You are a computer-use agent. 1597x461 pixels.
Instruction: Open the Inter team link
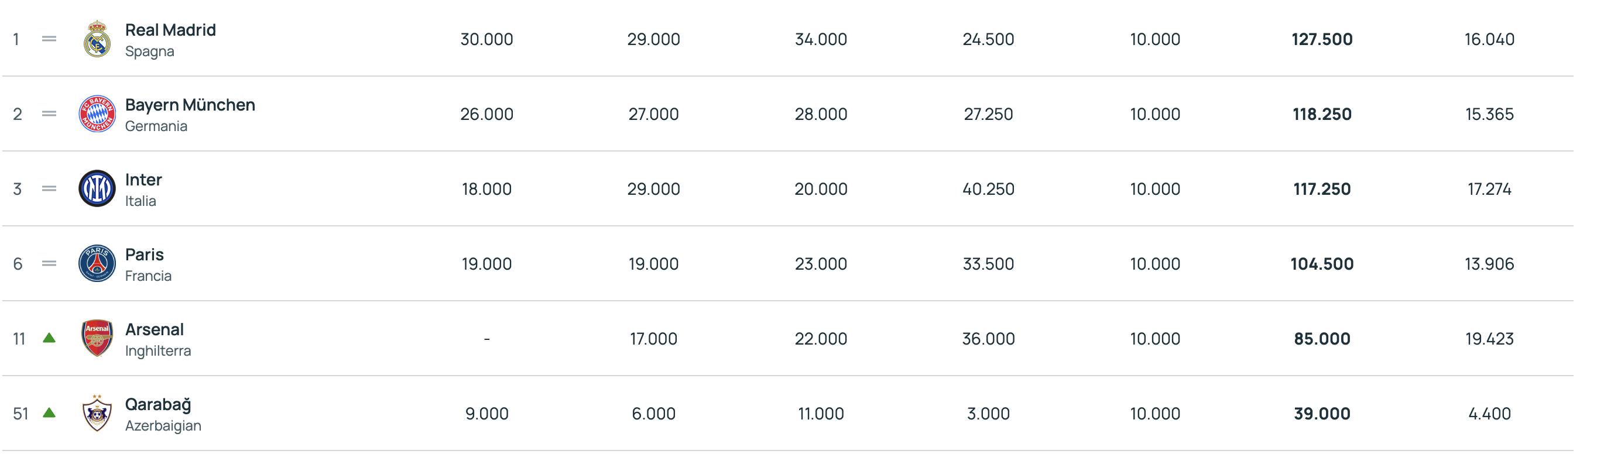[x=143, y=180]
